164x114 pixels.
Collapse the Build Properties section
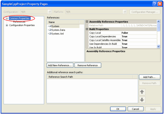(87, 29)
